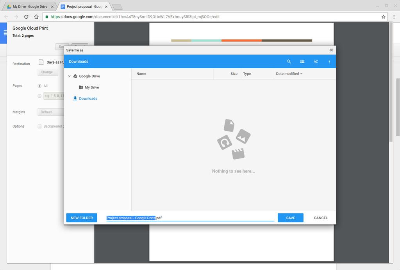Click the print preview vertical scrollbar
The width and height of the screenshot is (400, 270).
coord(391,82)
